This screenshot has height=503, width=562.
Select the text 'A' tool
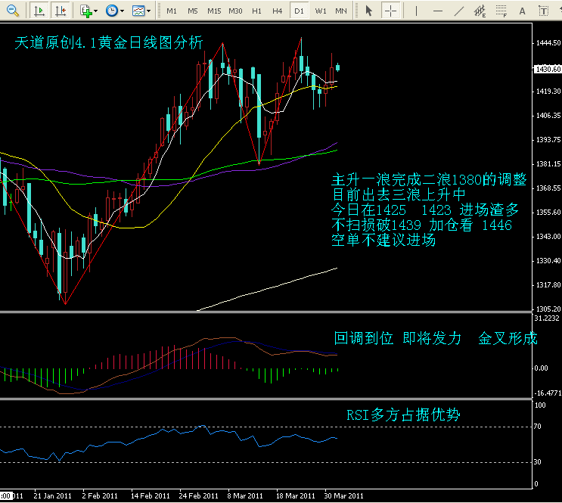[522, 11]
